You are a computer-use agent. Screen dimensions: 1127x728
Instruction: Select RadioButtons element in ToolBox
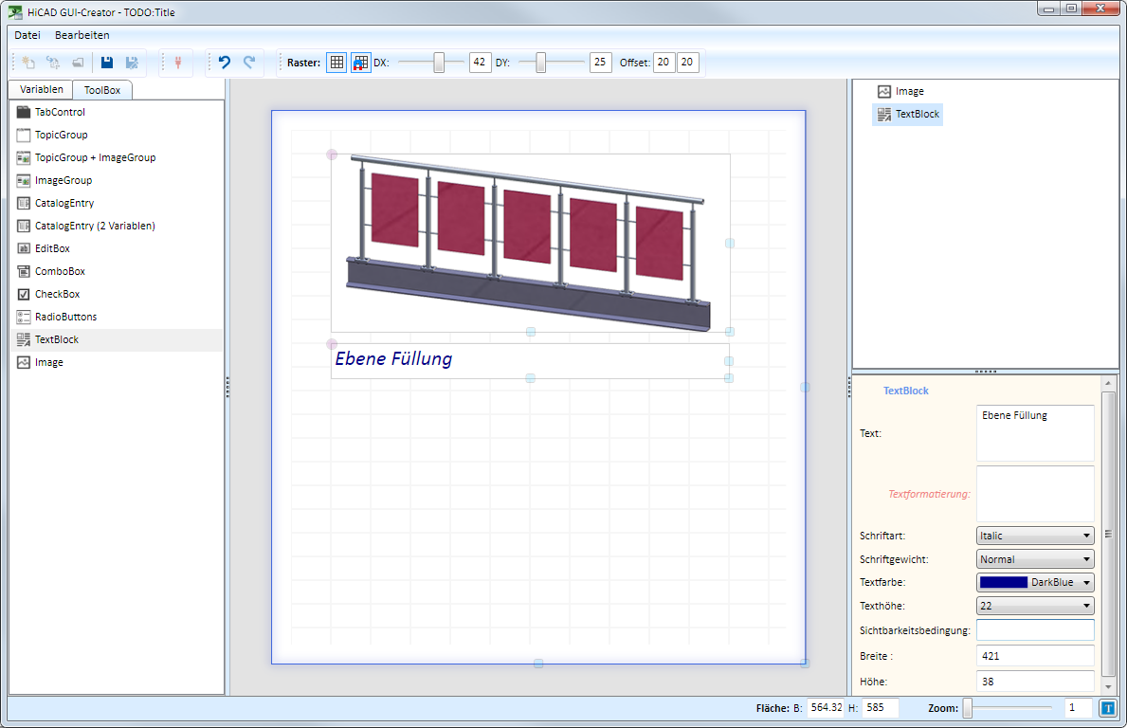[65, 317]
